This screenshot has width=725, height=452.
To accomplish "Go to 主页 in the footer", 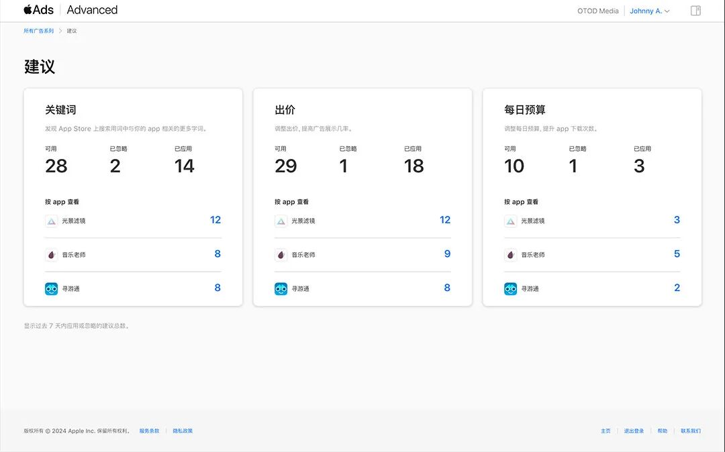I will 606,431.
